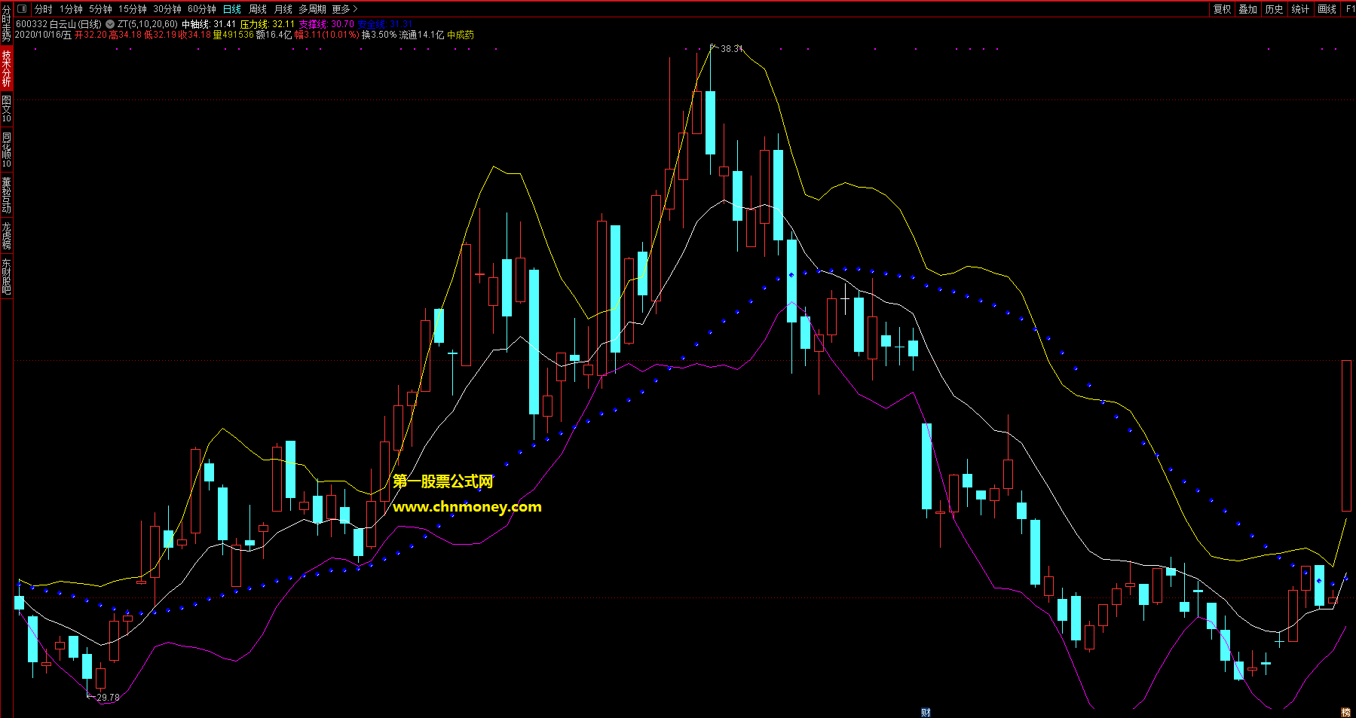1356x718 pixels.
Task: Click the 中轴线: 31.41 value
Action: pyautogui.click(x=209, y=24)
